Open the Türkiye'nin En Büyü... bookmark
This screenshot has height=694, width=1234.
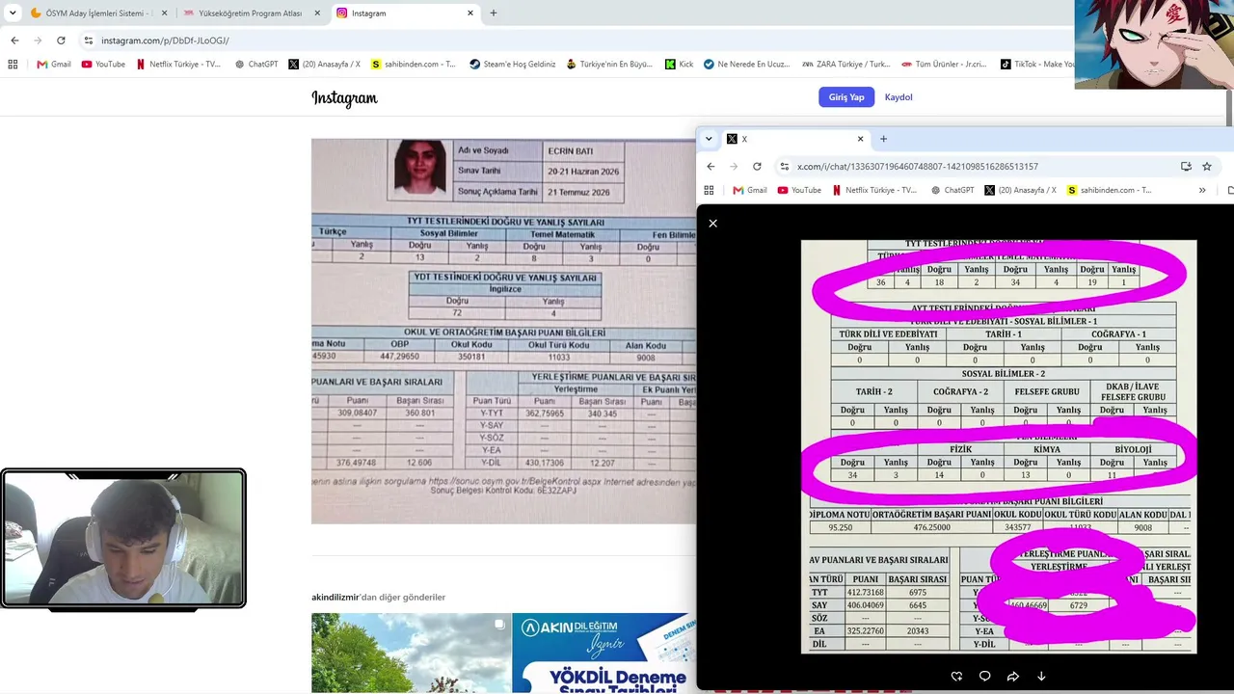609,65
